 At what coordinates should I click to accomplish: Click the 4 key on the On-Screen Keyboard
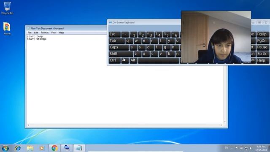pyautogui.click(x=158, y=35)
